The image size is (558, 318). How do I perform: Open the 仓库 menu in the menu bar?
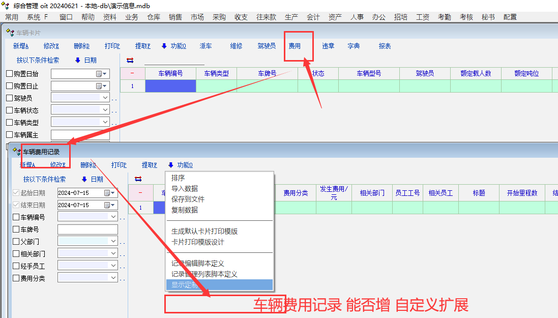tap(153, 17)
